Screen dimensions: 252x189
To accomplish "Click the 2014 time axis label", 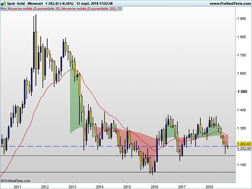I will coord(100,187).
